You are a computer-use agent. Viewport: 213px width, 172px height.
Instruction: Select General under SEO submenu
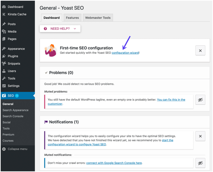tap(8, 104)
